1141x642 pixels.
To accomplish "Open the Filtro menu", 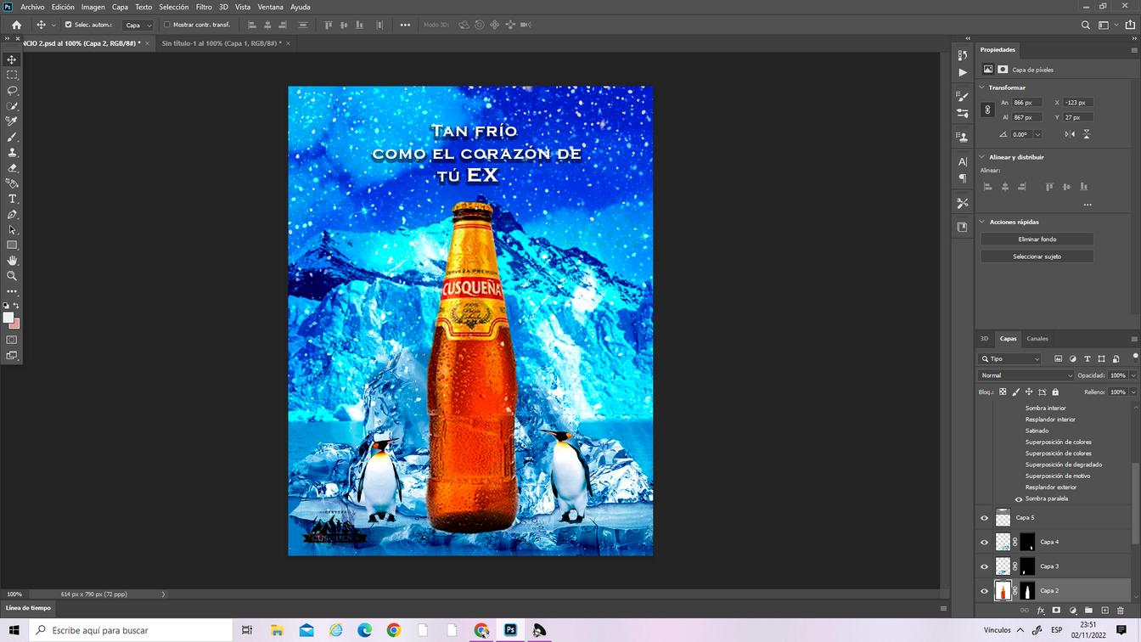I will [x=204, y=7].
